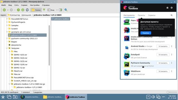Switch to Инструменты tab in Toolbox

[x=129, y=15]
